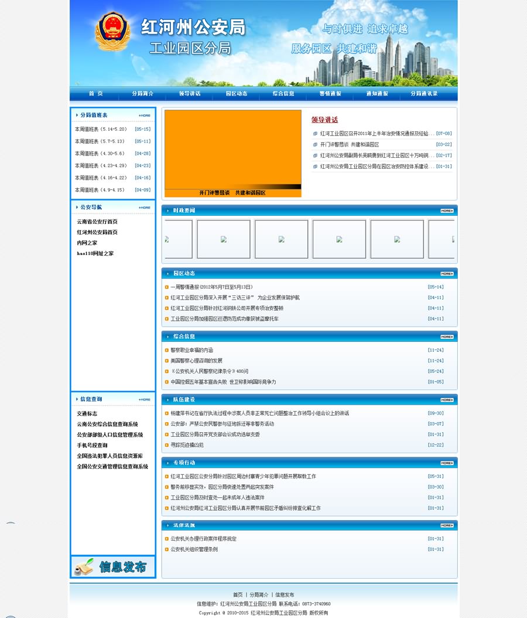Open 分局通讯录 navigation tab
The image size is (527, 618).
click(x=424, y=93)
